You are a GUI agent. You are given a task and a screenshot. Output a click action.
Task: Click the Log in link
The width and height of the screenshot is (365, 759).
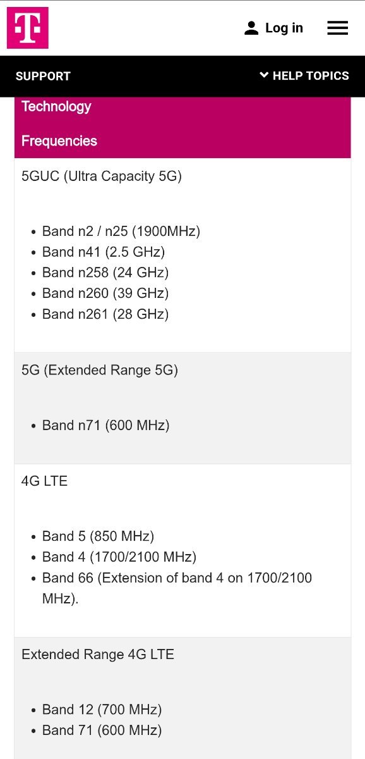point(284,28)
